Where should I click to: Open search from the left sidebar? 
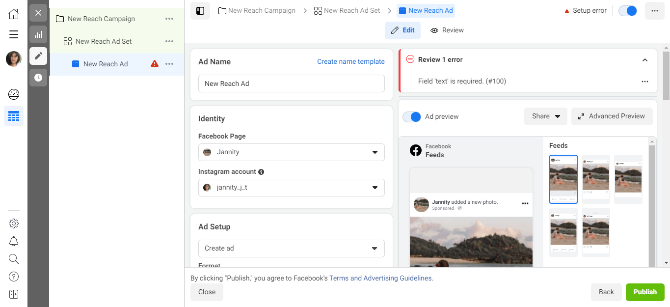[13, 258]
